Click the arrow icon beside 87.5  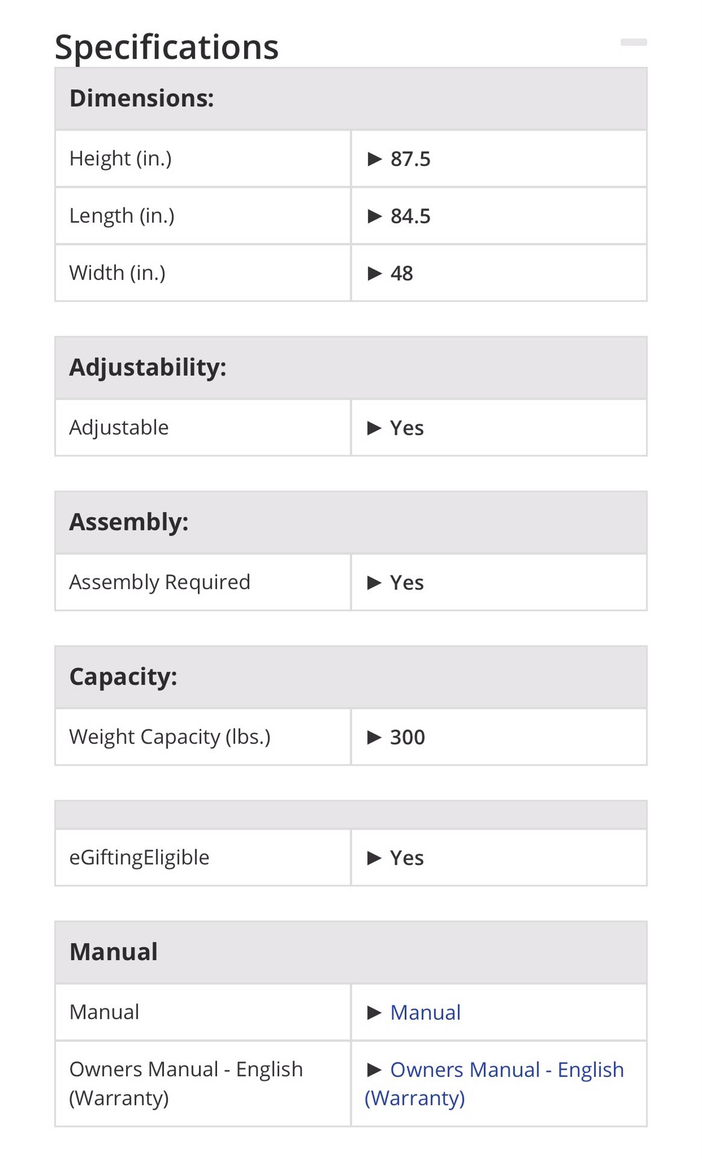click(375, 159)
